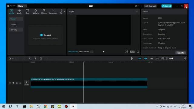This screenshot has height=109, width=194.
Task: Show hidden system tray icons
Action: click(157, 106)
